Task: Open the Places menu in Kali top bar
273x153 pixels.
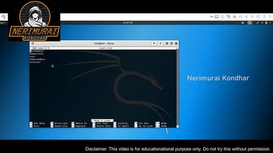Action: 3,23
